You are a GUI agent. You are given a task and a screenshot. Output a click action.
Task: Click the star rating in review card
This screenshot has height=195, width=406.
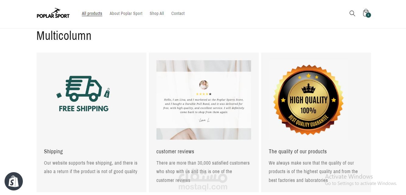(x=204, y=94)
